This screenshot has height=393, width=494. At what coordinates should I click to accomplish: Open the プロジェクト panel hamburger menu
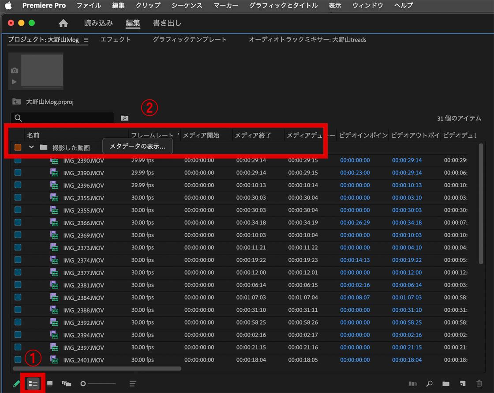point(86,40)
